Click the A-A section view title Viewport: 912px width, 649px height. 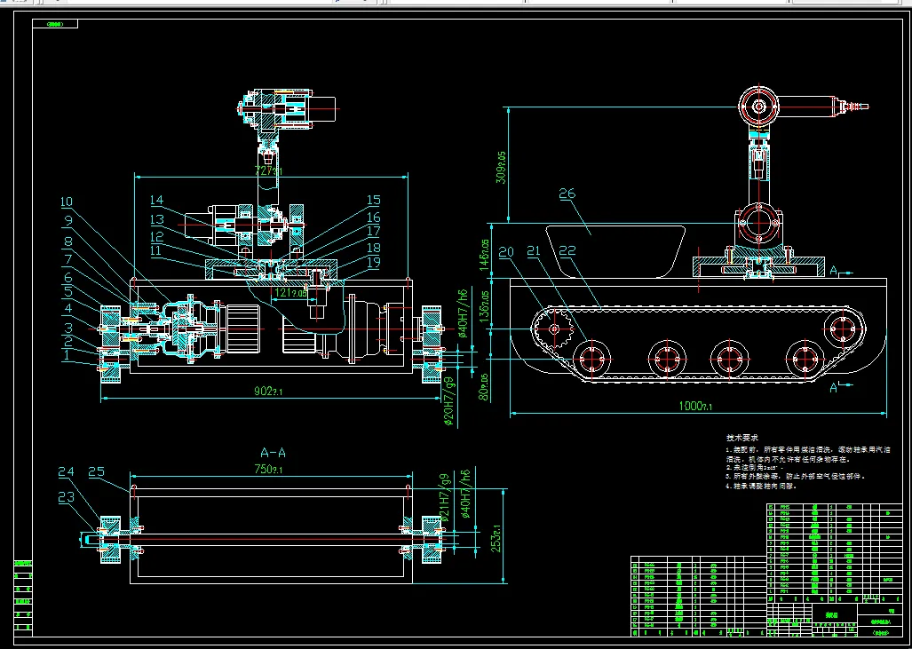click(x=273, y=453)
